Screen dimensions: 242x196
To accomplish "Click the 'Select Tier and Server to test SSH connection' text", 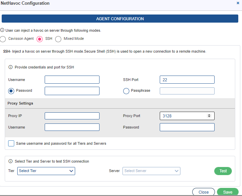I will click(x=52, y=161).
